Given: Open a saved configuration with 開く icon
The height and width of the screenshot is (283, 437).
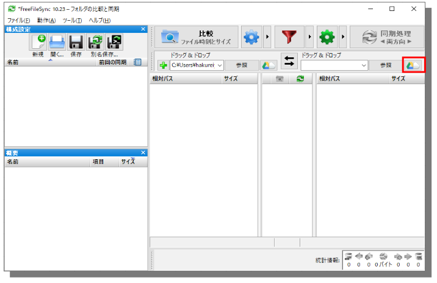Looking at the screenshot, I should pyautogui.click(x=57, y=41).
